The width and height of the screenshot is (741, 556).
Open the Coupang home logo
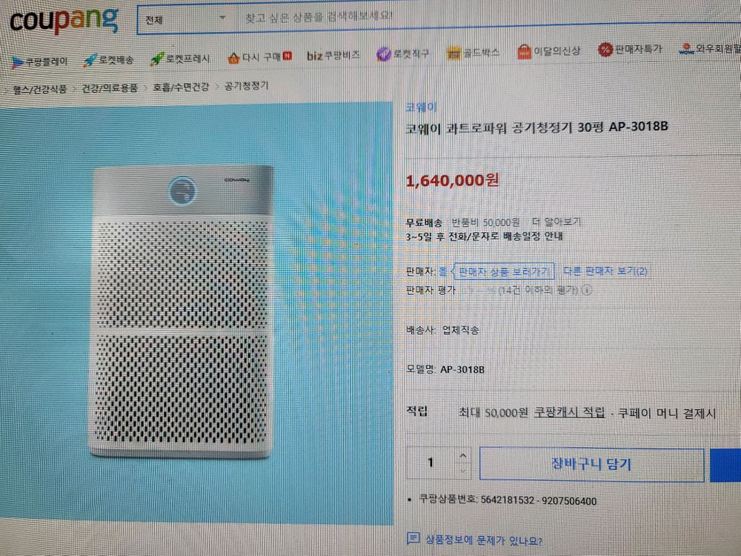click(x=64, y=21)
